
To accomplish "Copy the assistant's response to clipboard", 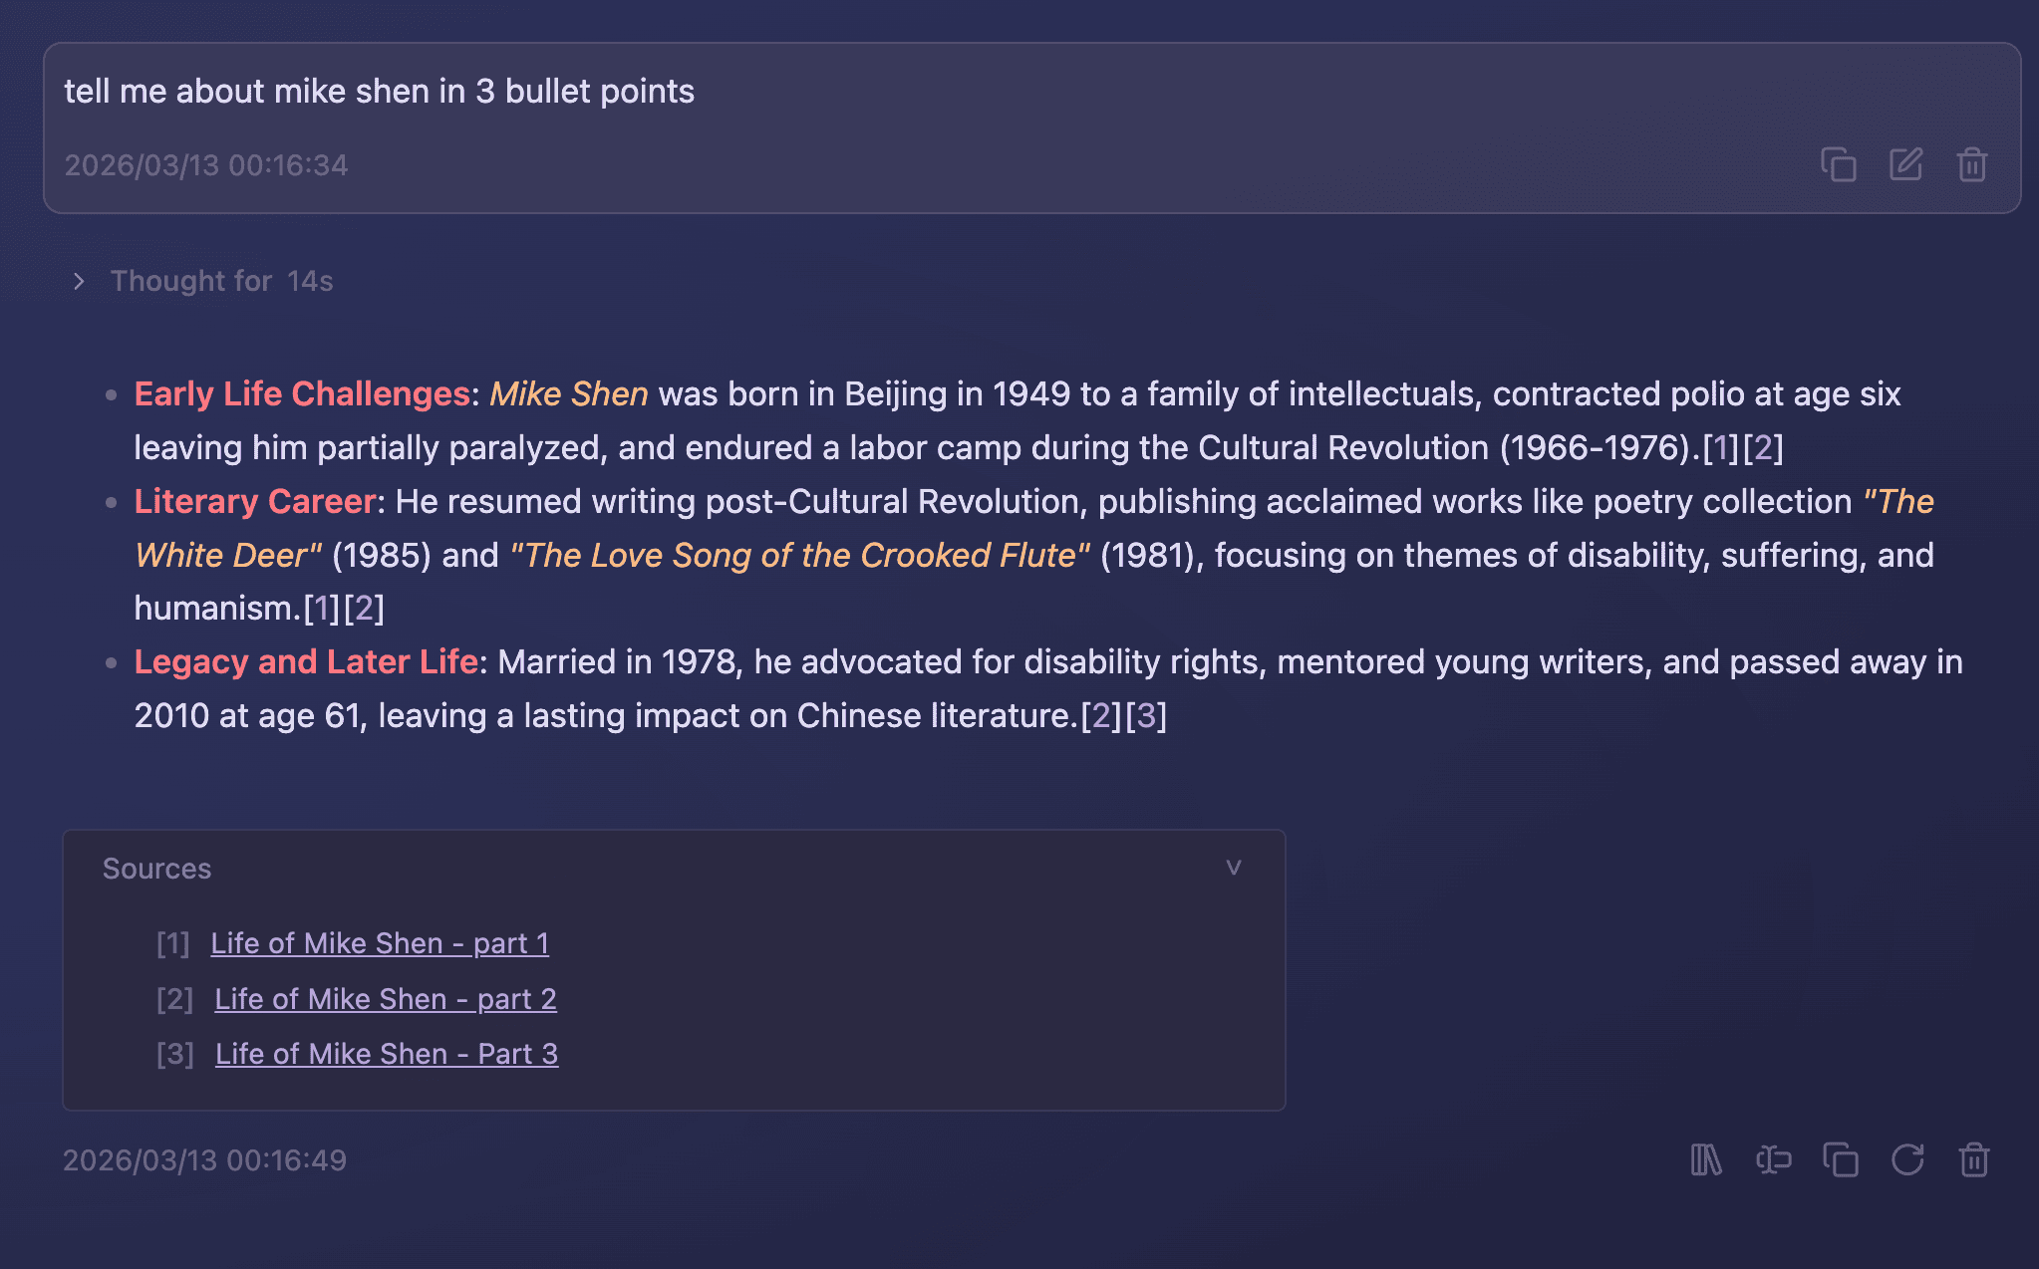I will click(x=1841, y=1159).
